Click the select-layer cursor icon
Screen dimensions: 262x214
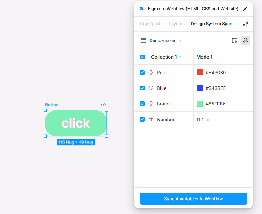tap(235, 40)
